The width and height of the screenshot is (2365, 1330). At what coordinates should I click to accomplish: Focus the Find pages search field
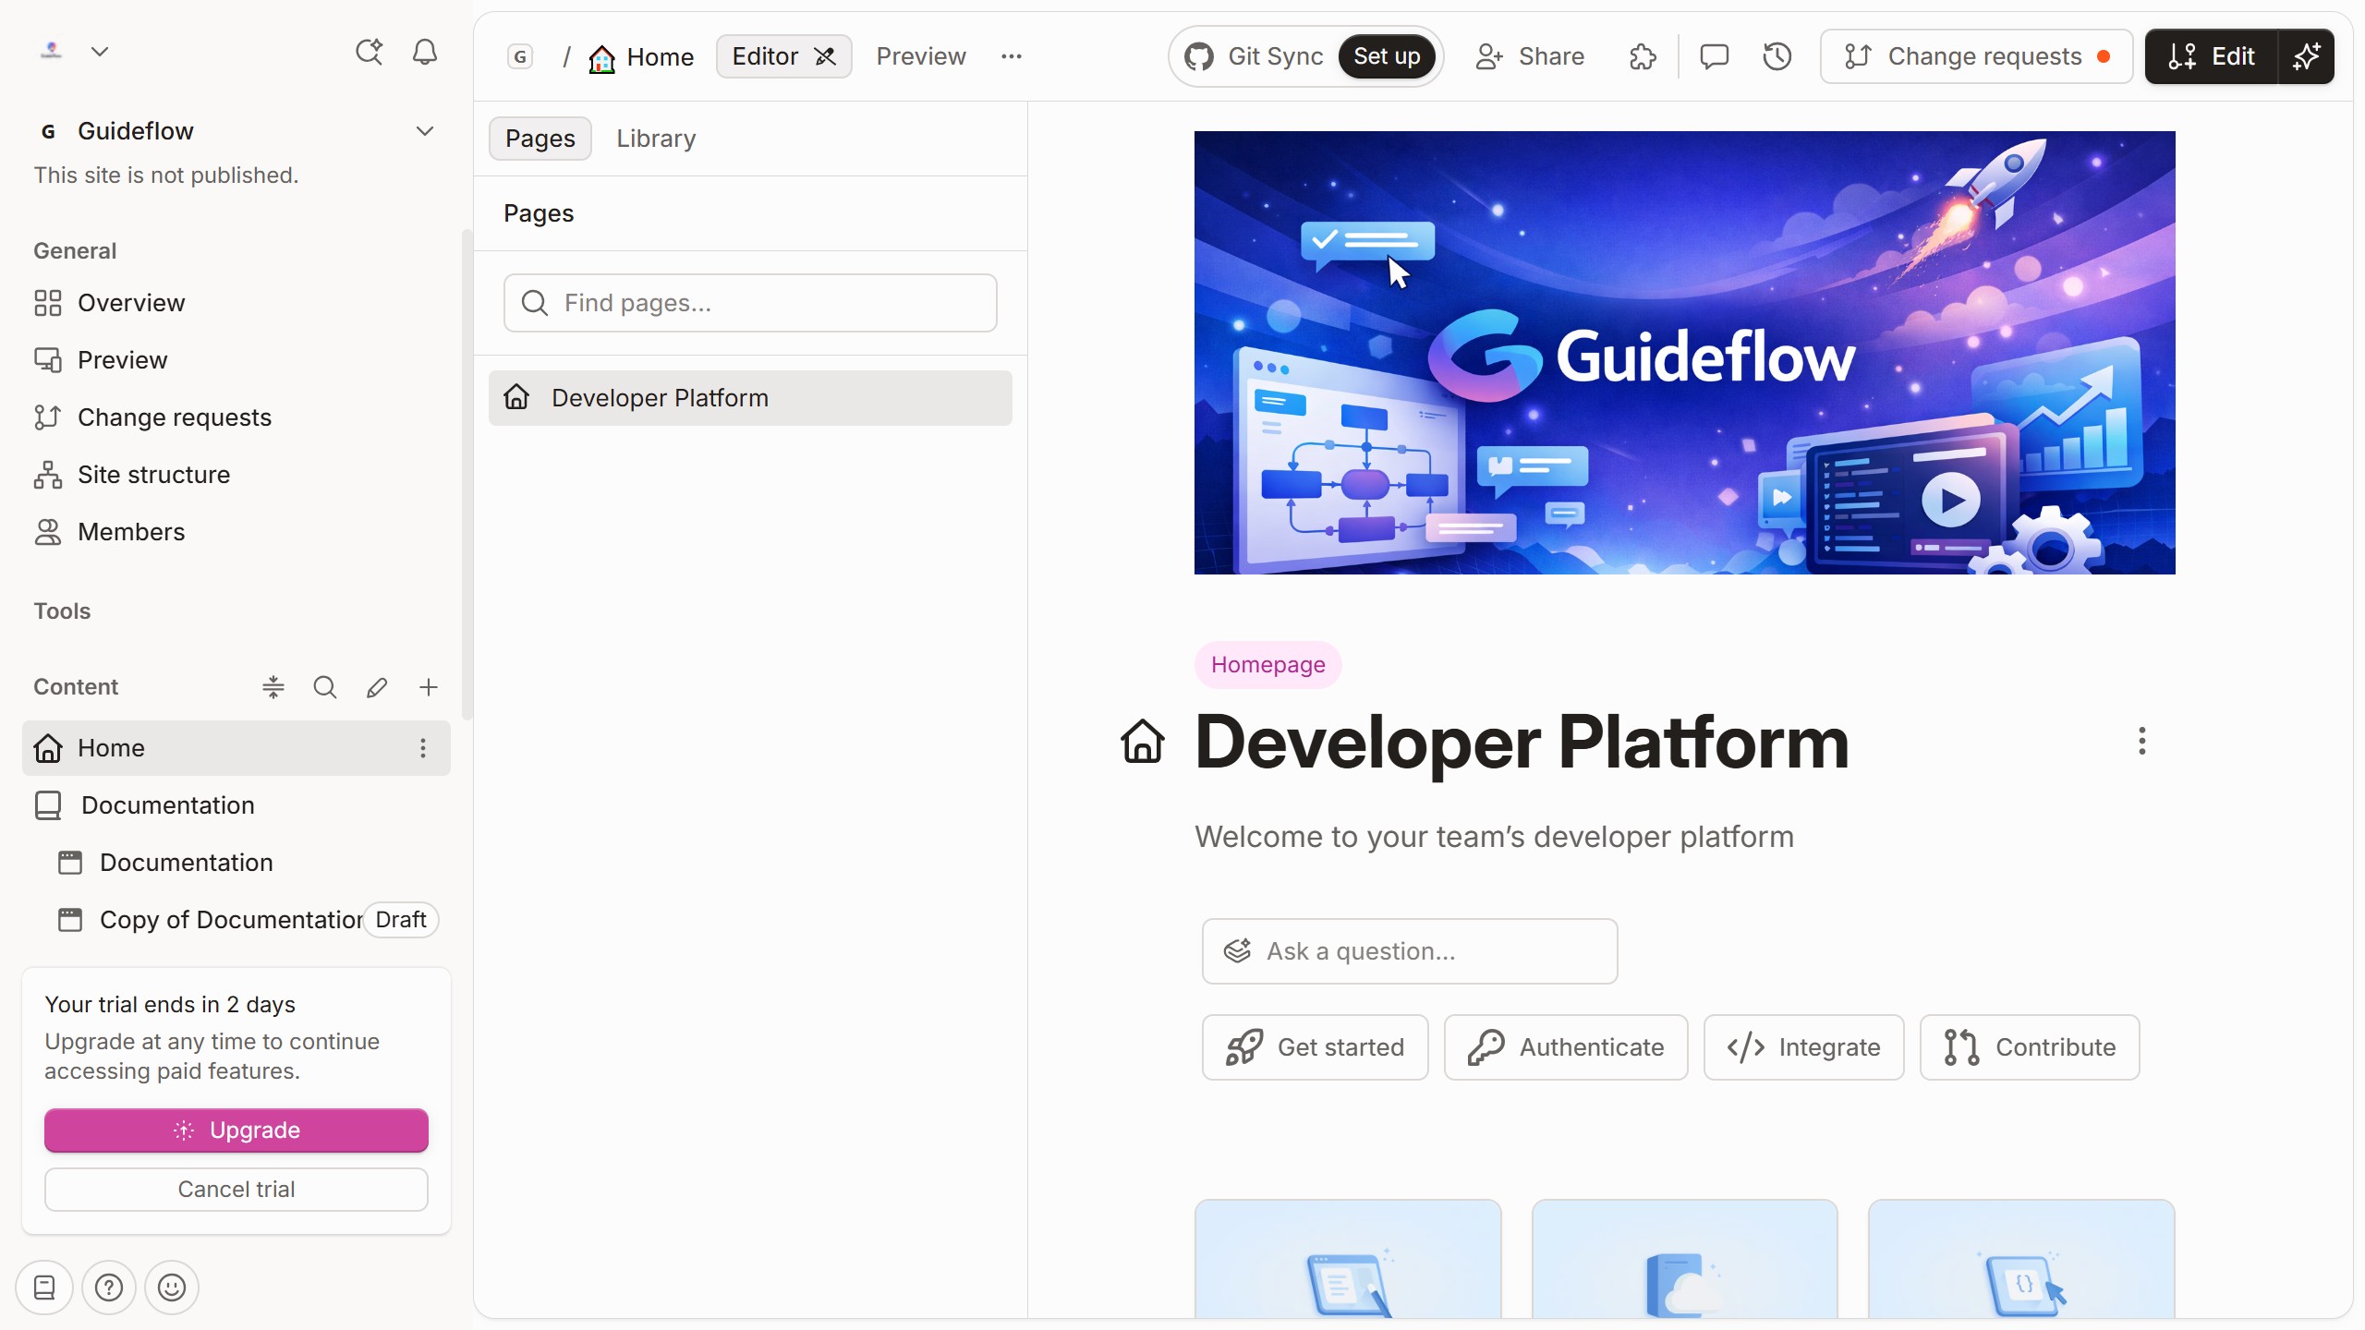[x=750, y=303]
